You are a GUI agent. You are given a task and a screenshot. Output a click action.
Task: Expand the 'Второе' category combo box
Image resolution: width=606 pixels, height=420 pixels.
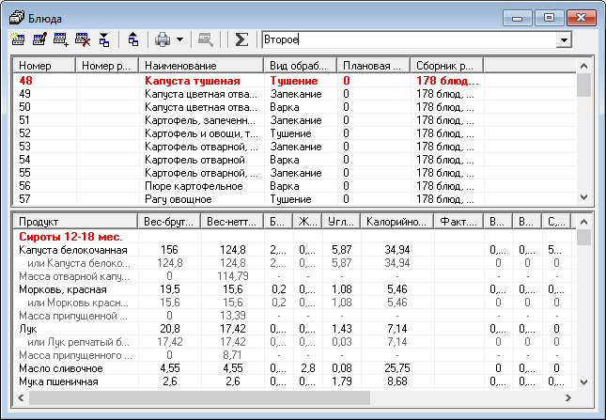coord(564,40)
